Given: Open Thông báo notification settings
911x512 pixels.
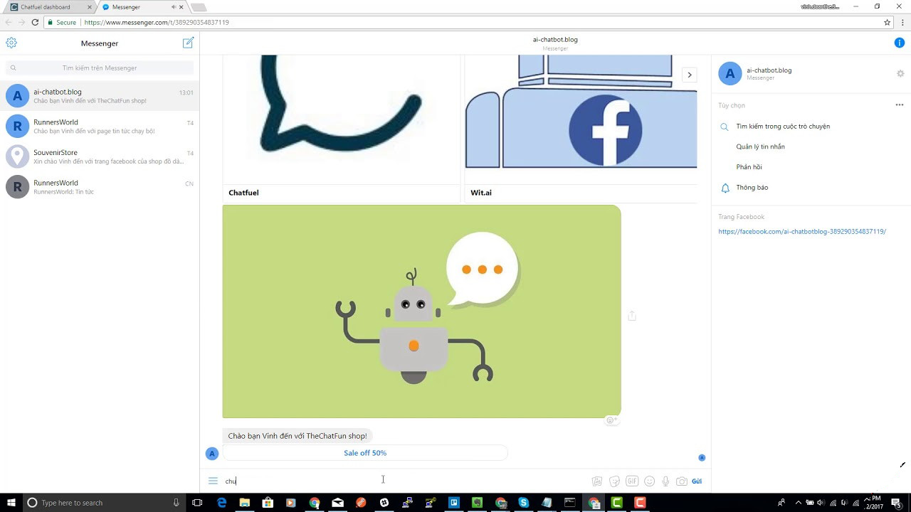Looking at the screenshot, I should coord(752,188).
